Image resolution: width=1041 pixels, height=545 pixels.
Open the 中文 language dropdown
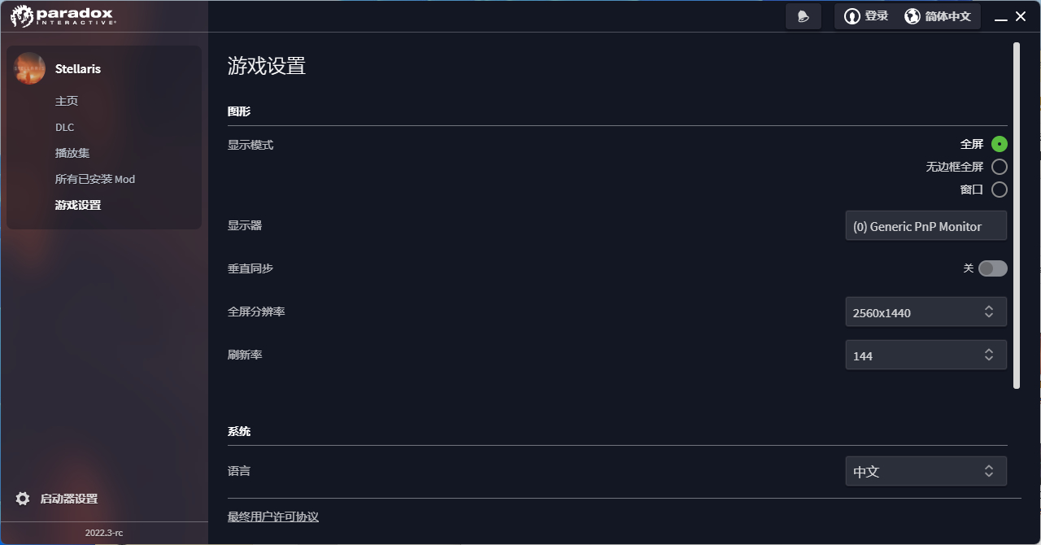[x=926, y=471]
